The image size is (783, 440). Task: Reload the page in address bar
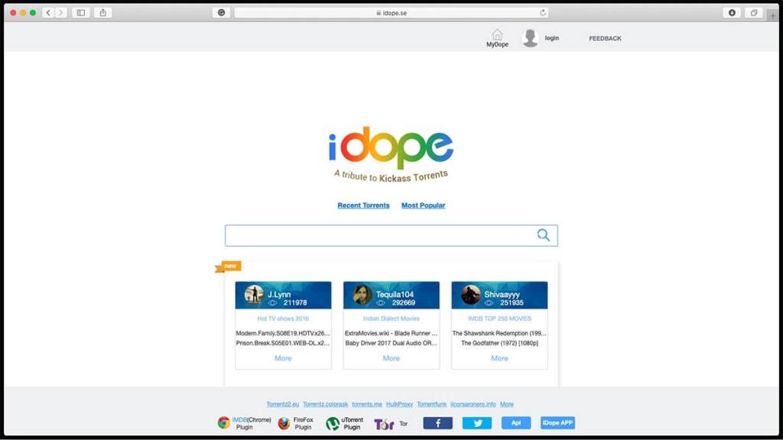[543, 13]
